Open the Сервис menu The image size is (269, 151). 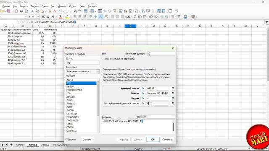(73, 6)
